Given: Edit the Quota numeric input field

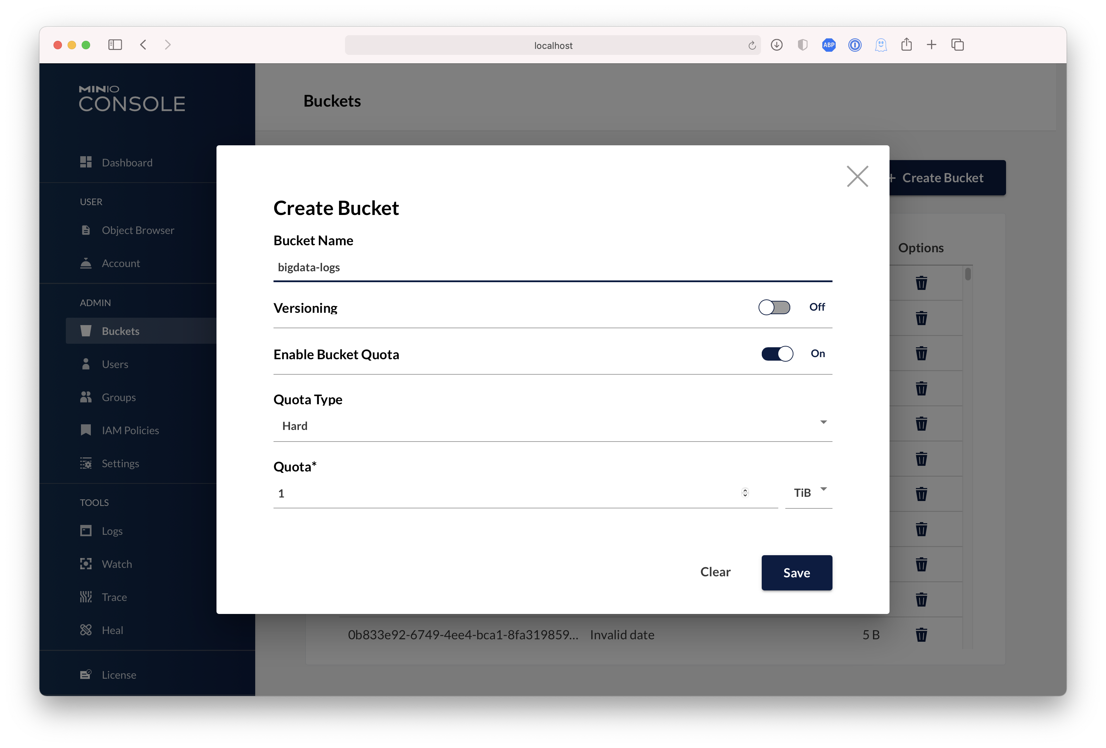Looking at the screenshot, I should point(511,492).
